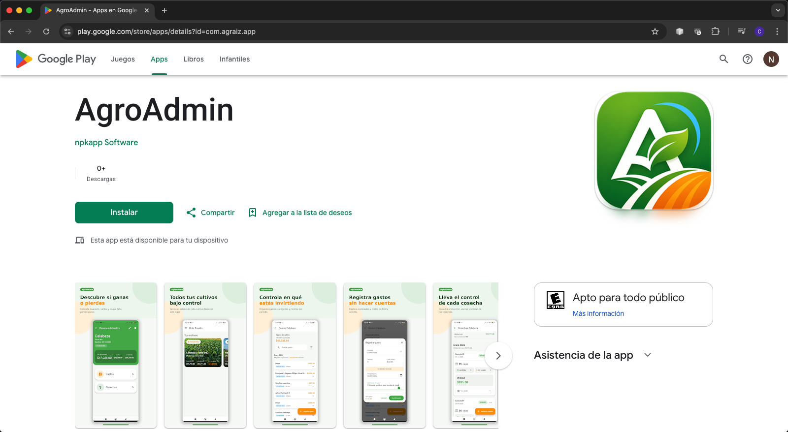Go back in browser history
Screen dimensions: 788x432
pos(11,31)
